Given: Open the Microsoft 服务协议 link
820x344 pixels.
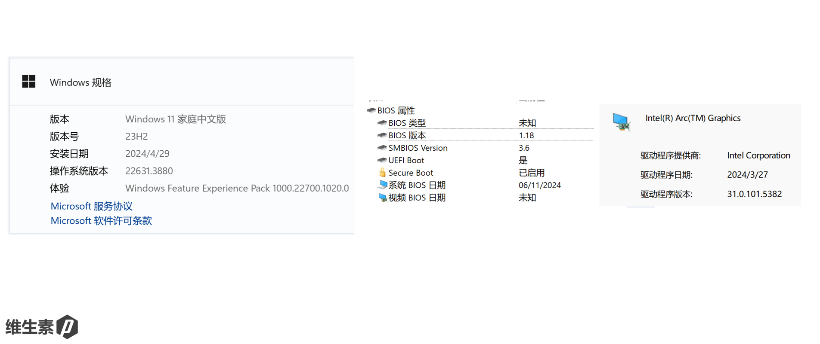Looking at the screenshot, I should click(92, 206).
